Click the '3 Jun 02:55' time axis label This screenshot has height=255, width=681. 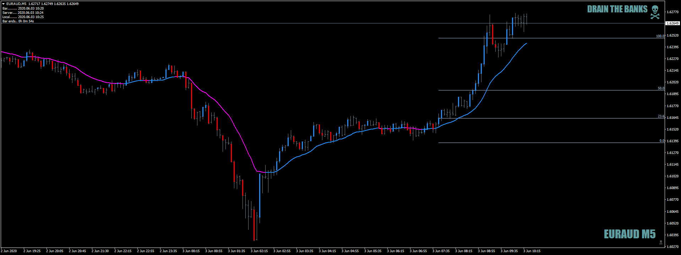click(x=282, y=251)
